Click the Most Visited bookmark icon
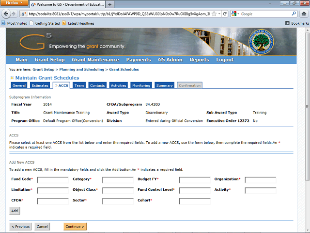 pyautogui.click(x=3, y=23)
